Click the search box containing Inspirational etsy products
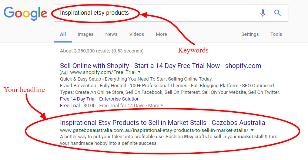Screen dimensions: 308x160 171,13
